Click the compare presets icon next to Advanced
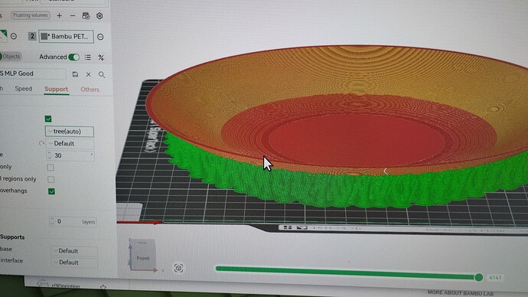The image size is (528, 297). 101,57
